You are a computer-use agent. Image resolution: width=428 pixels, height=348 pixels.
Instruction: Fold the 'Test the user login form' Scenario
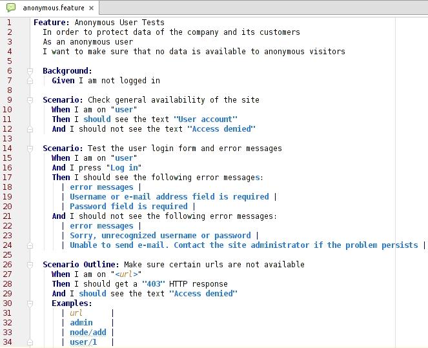pyautogui.click(x=30, y=148)
